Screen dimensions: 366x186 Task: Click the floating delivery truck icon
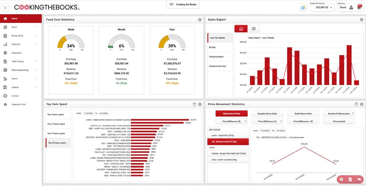coord(359,179)
